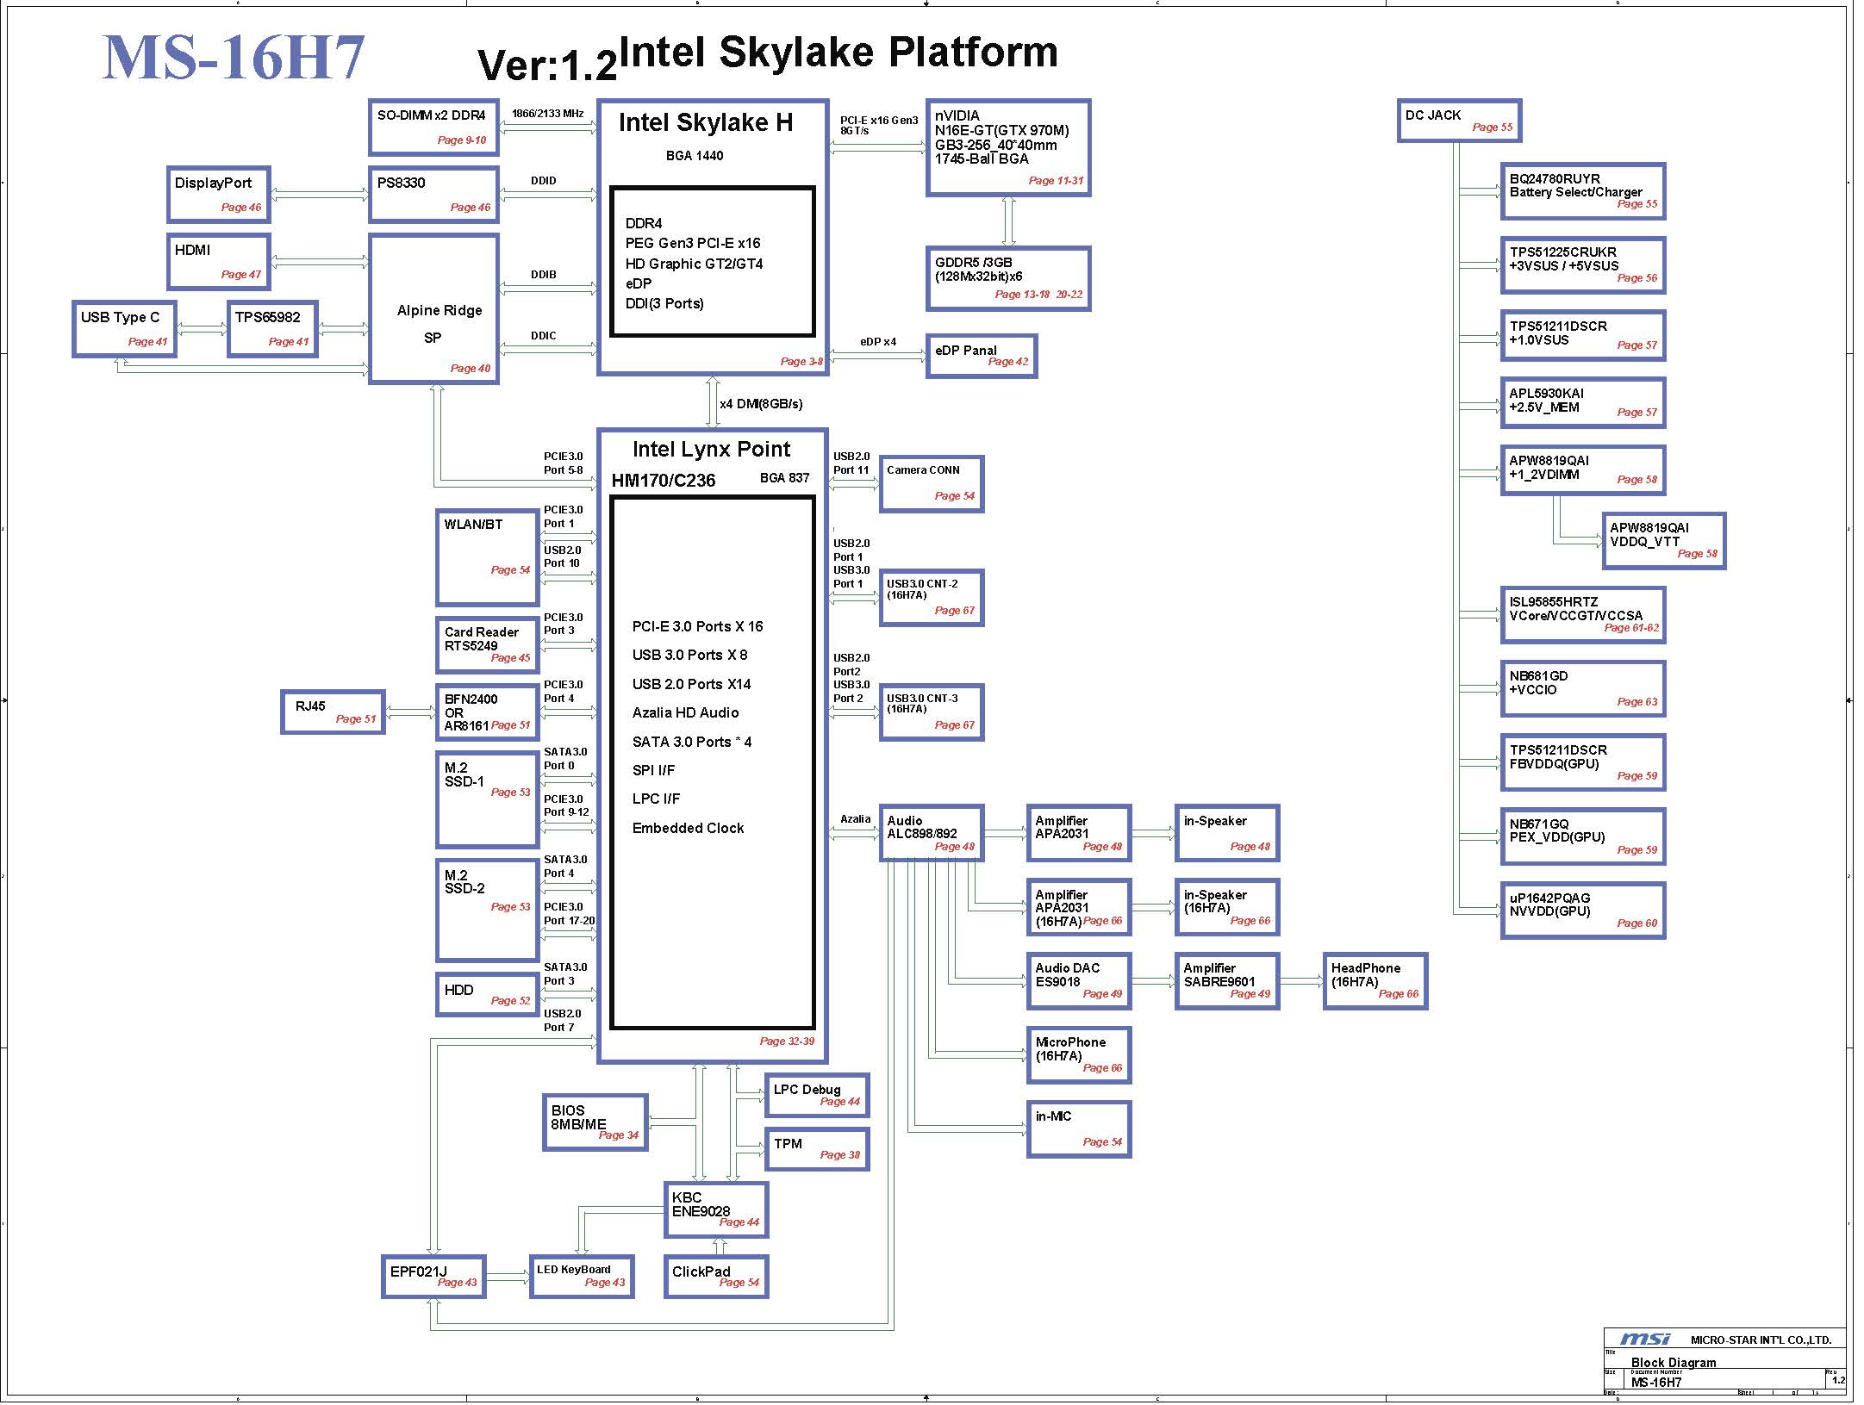
Task: Click the Azalia bus label
Action: tap(856, 819)
